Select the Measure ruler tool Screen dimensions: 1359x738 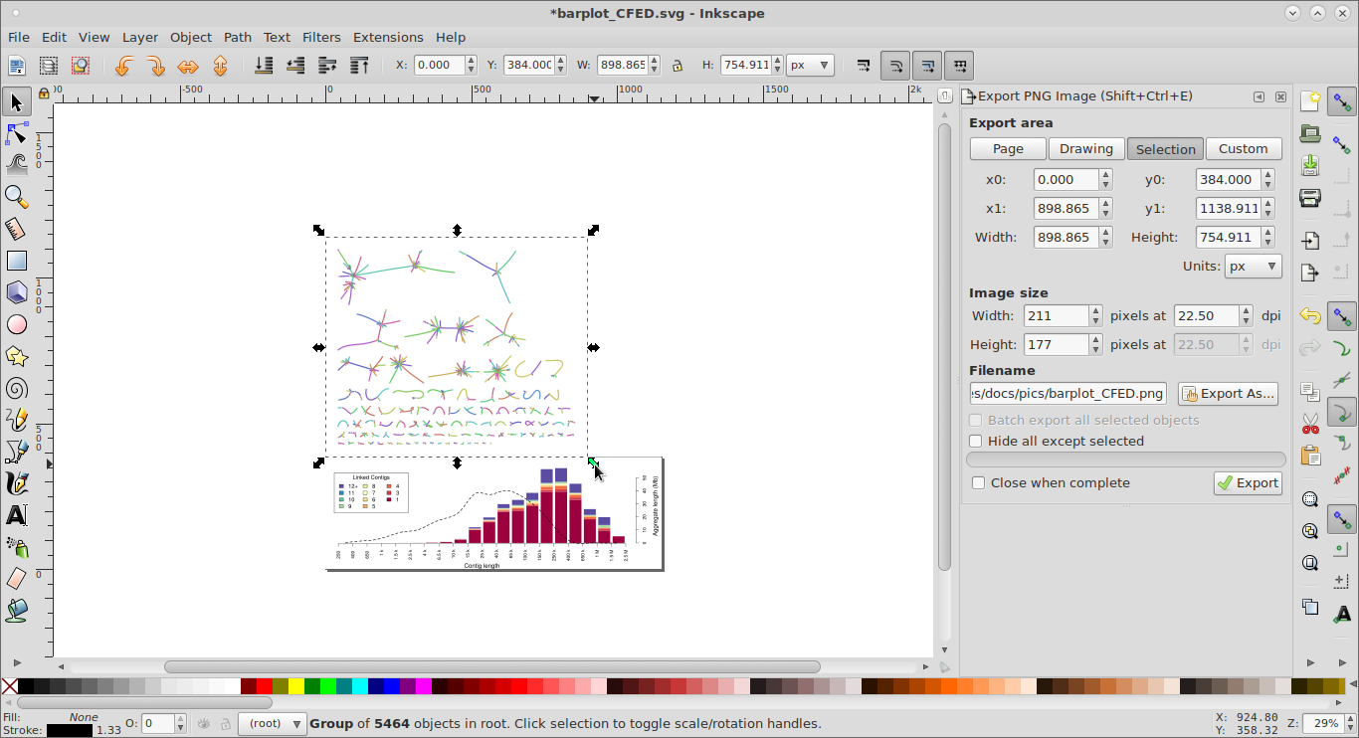click(17, 229)
